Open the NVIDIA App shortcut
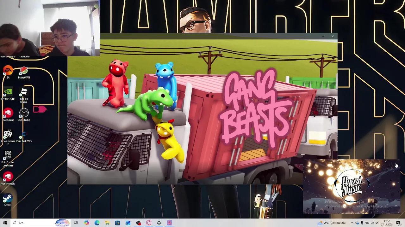The width and height of the screenshot is (405, 227). 8,94
